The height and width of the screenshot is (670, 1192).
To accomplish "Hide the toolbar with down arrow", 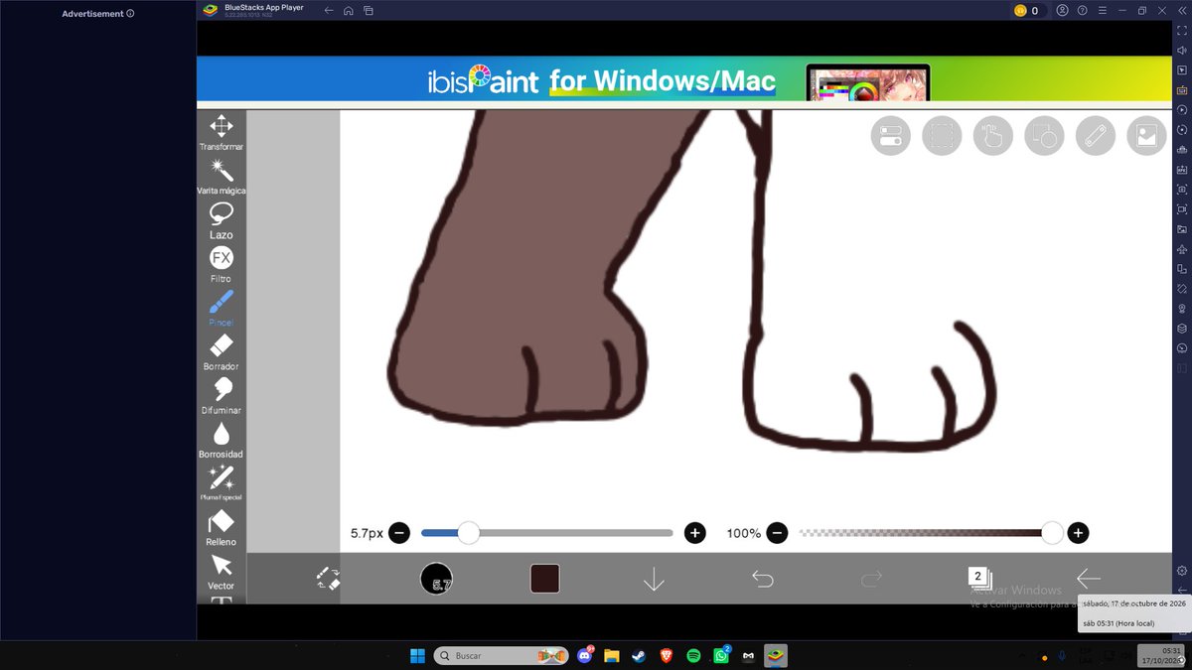I will tap(653, 579).
